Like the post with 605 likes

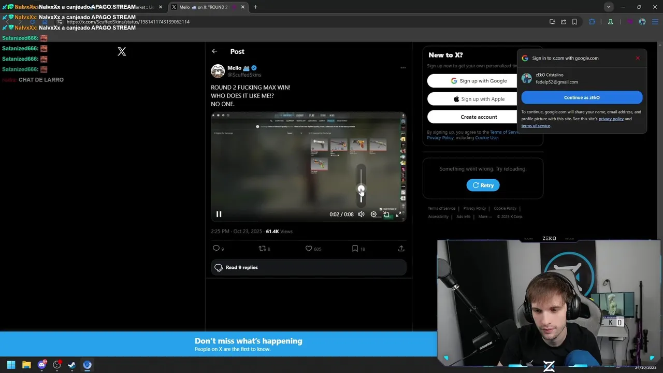313,249
